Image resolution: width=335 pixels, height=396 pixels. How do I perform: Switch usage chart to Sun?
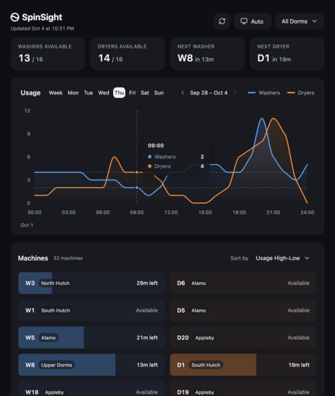[x=159, y=93]
